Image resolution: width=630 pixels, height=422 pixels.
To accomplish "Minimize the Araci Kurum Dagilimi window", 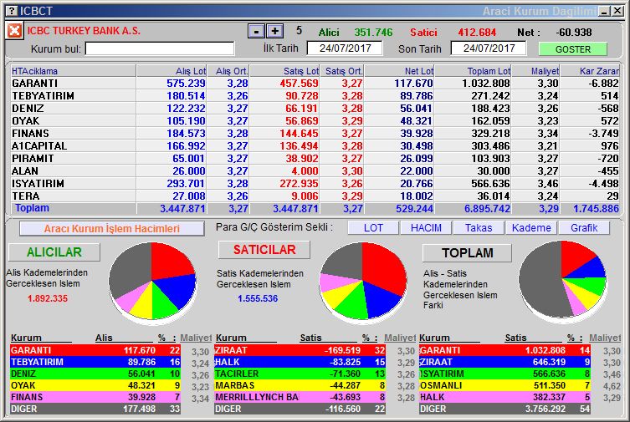I will tap(604, 11).
